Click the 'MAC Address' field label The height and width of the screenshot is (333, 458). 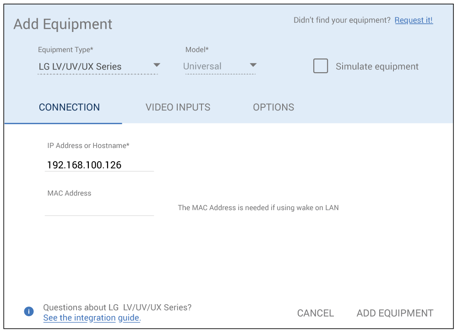[x=69, y=193]
